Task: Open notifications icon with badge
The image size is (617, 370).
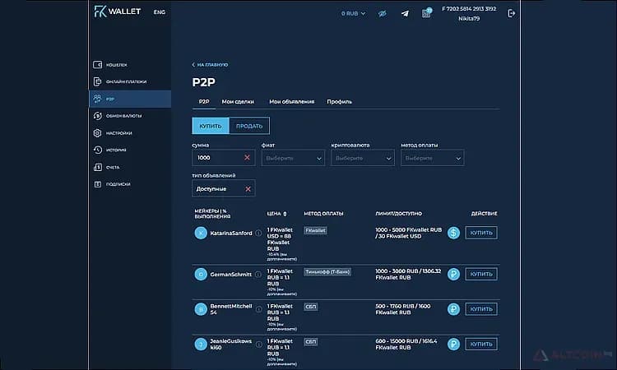Action: tap(426, 13)
